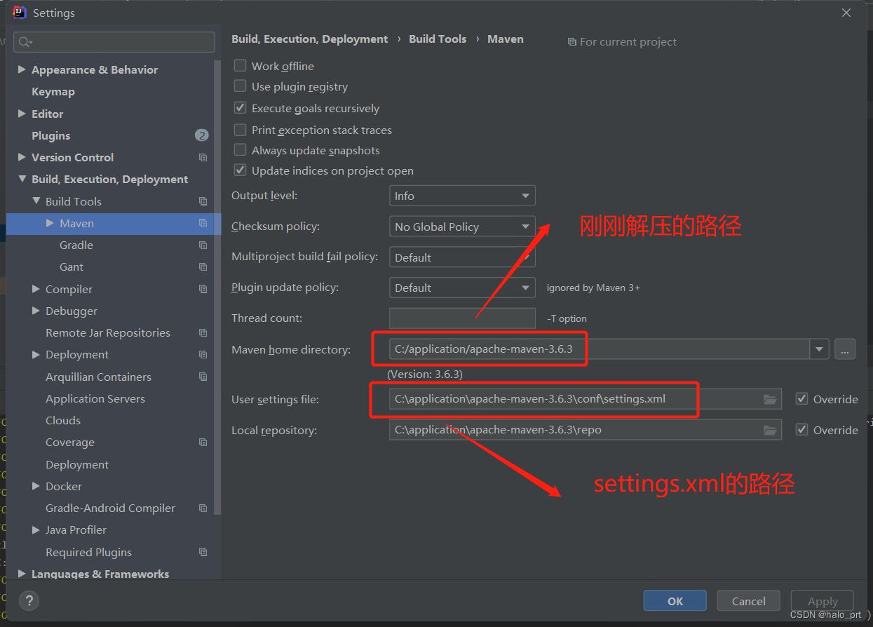The width and height of the screenshot is (873, 627).
Task: Click the OK button
Action: click(675, 601)
